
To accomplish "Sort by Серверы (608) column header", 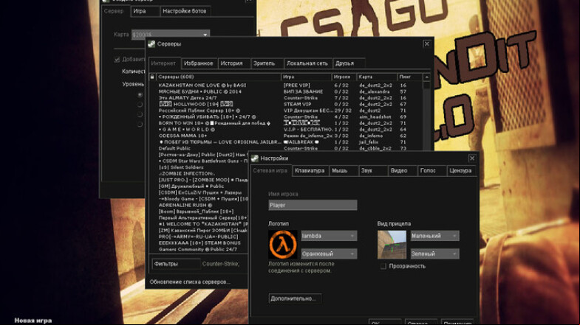I will pos(218,77).
